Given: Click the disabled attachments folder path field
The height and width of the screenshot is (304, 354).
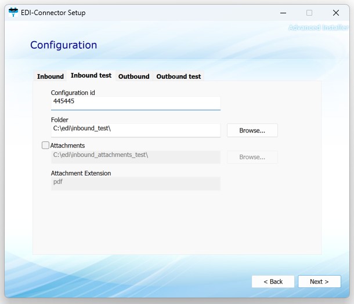Looking at the screenshot, I should click(135, 156).
